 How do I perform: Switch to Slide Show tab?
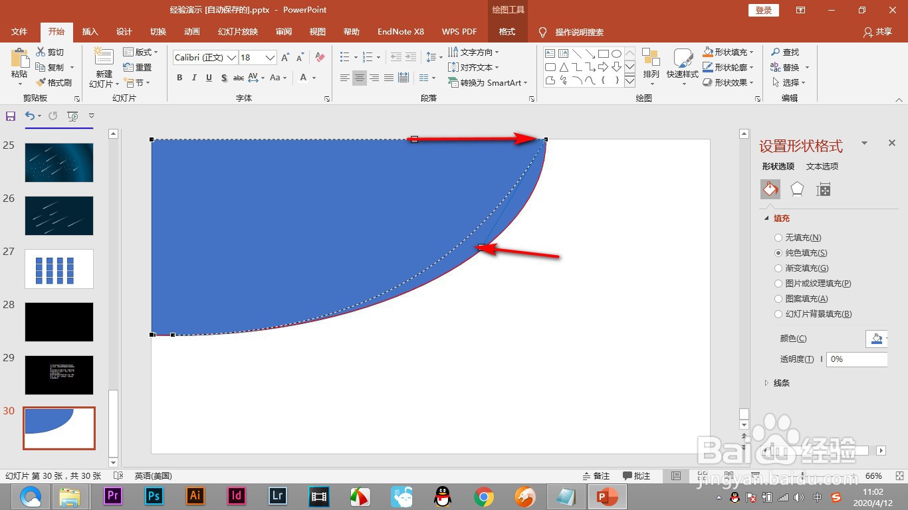coord(238,32)
